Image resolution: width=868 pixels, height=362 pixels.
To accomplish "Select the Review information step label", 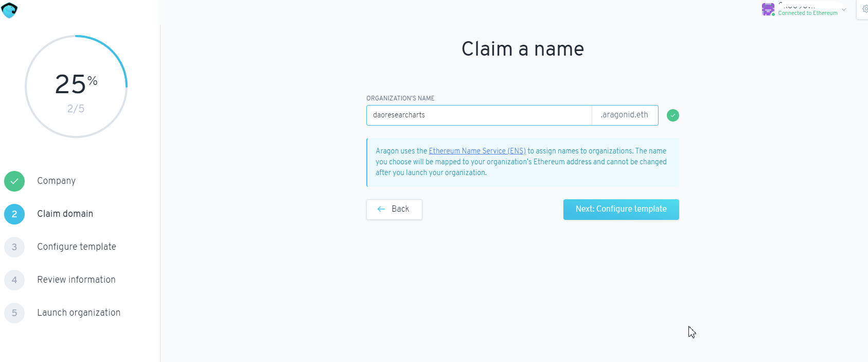I will coord(76,280).
